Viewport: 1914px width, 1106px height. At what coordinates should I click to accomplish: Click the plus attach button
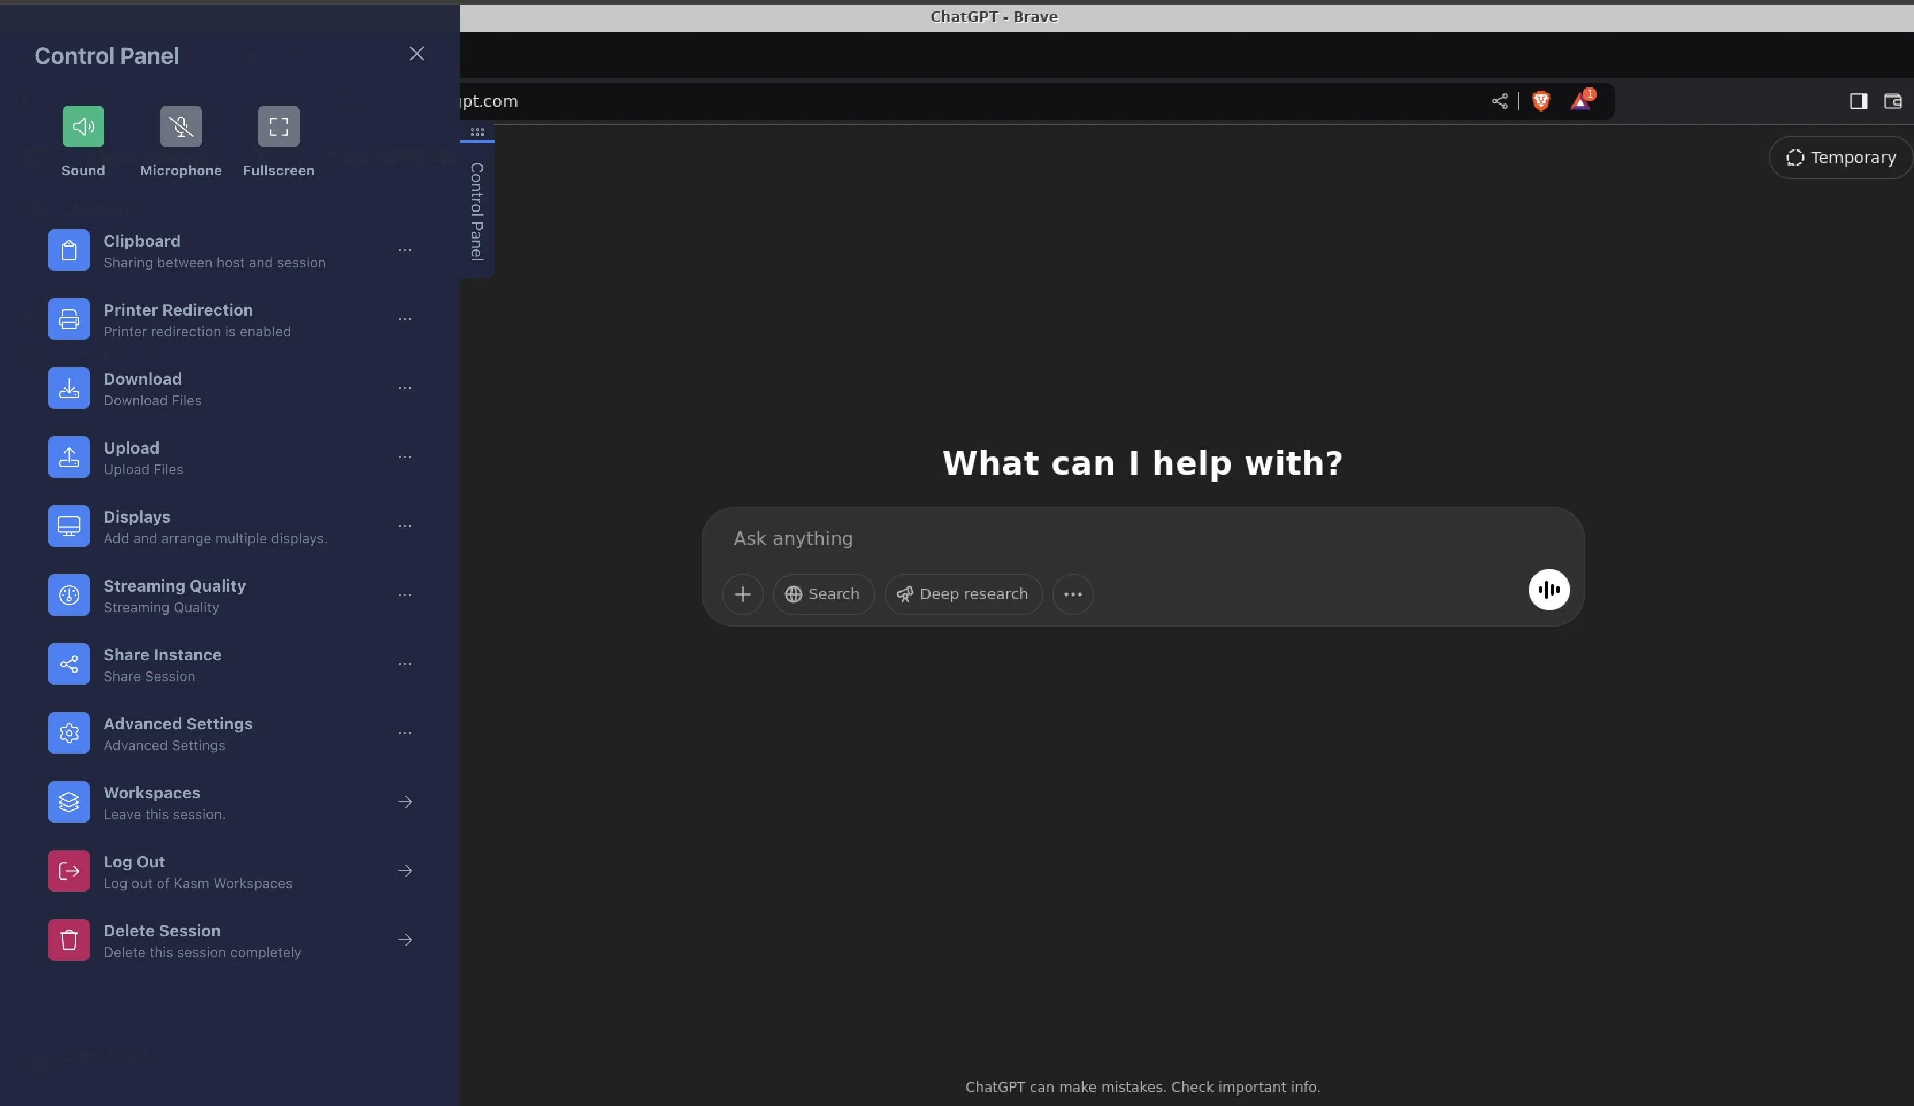point(743,594)
